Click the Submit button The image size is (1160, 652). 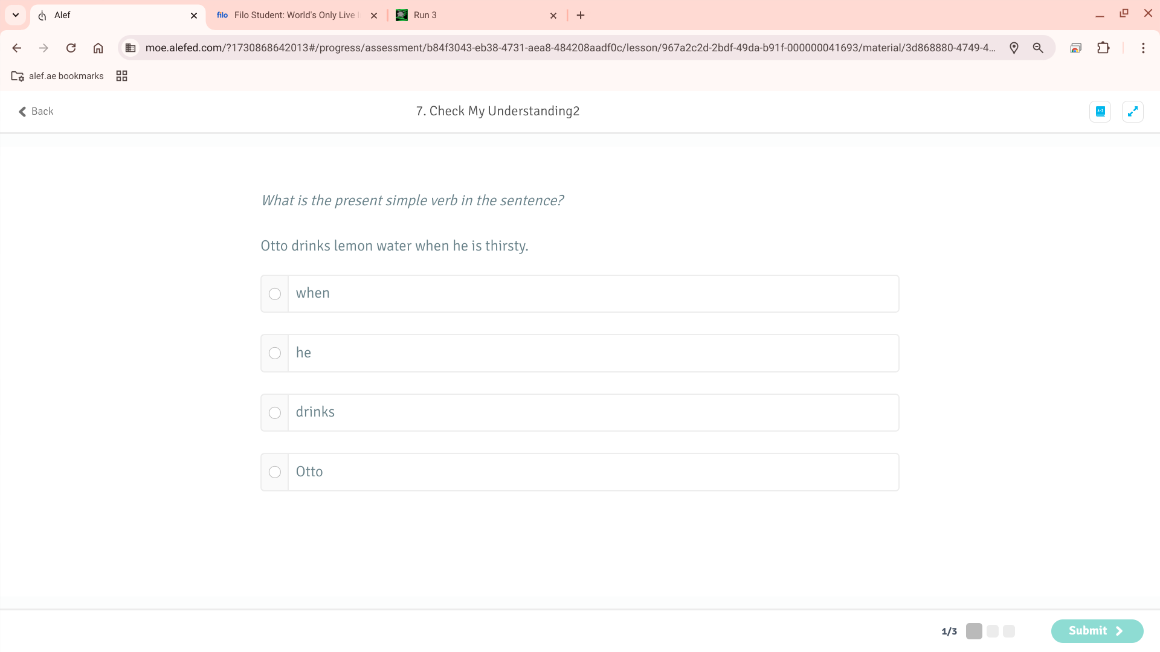[1097, 631]
